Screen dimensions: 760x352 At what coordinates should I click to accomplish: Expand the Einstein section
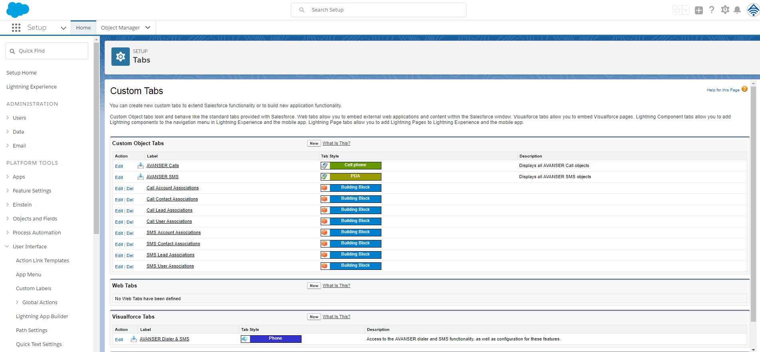pyautogui.click(x=8, y=205)
